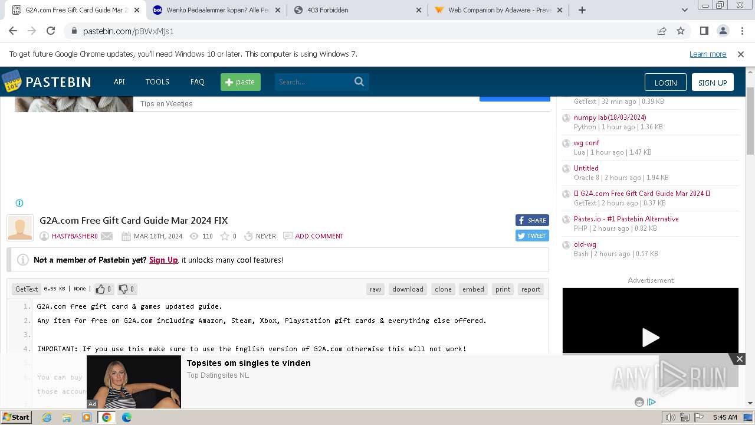This screenshot has width=755, height=425.
Task: Open File Explorer from taskbar
Action: 67,417
